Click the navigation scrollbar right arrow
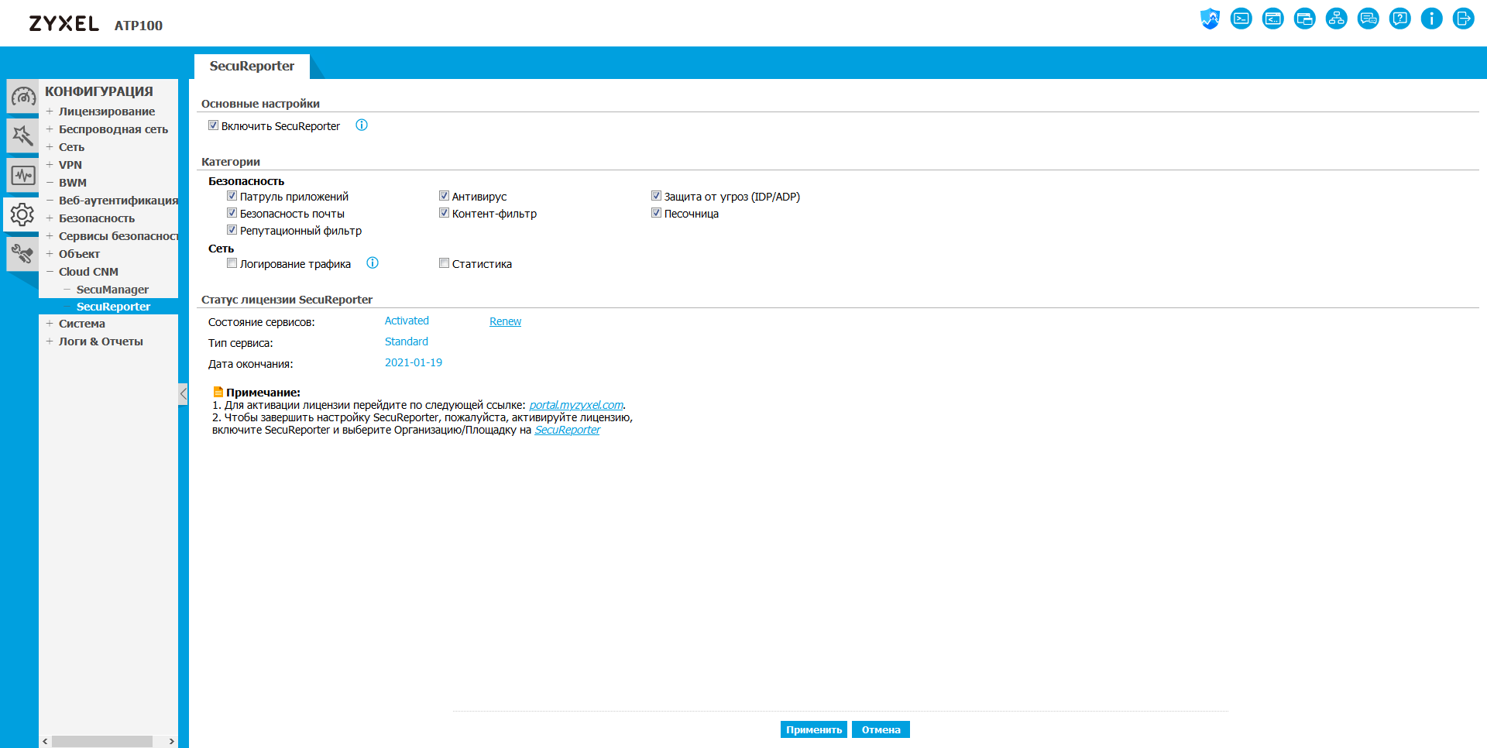1487x748 pixels. [172, 741]
